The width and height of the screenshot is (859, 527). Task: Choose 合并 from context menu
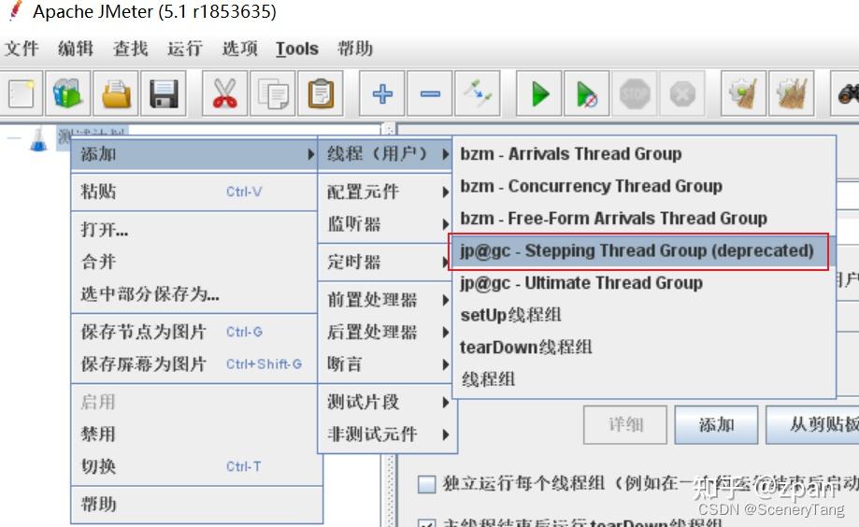[x=194, y=262]
